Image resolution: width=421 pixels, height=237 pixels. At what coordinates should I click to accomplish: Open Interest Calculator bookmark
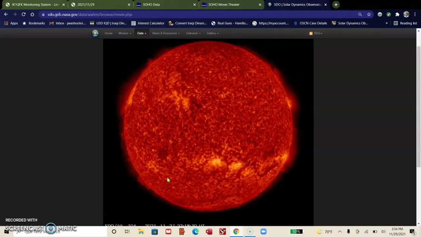pos(148,23)
